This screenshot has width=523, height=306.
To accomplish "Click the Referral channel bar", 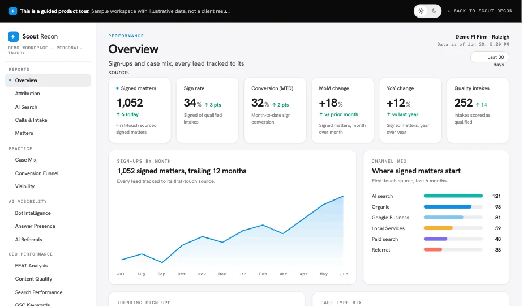I will pyautogui.click(x=453, y=249).
